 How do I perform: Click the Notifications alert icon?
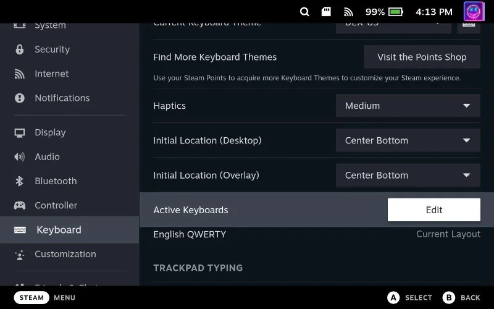20,98
